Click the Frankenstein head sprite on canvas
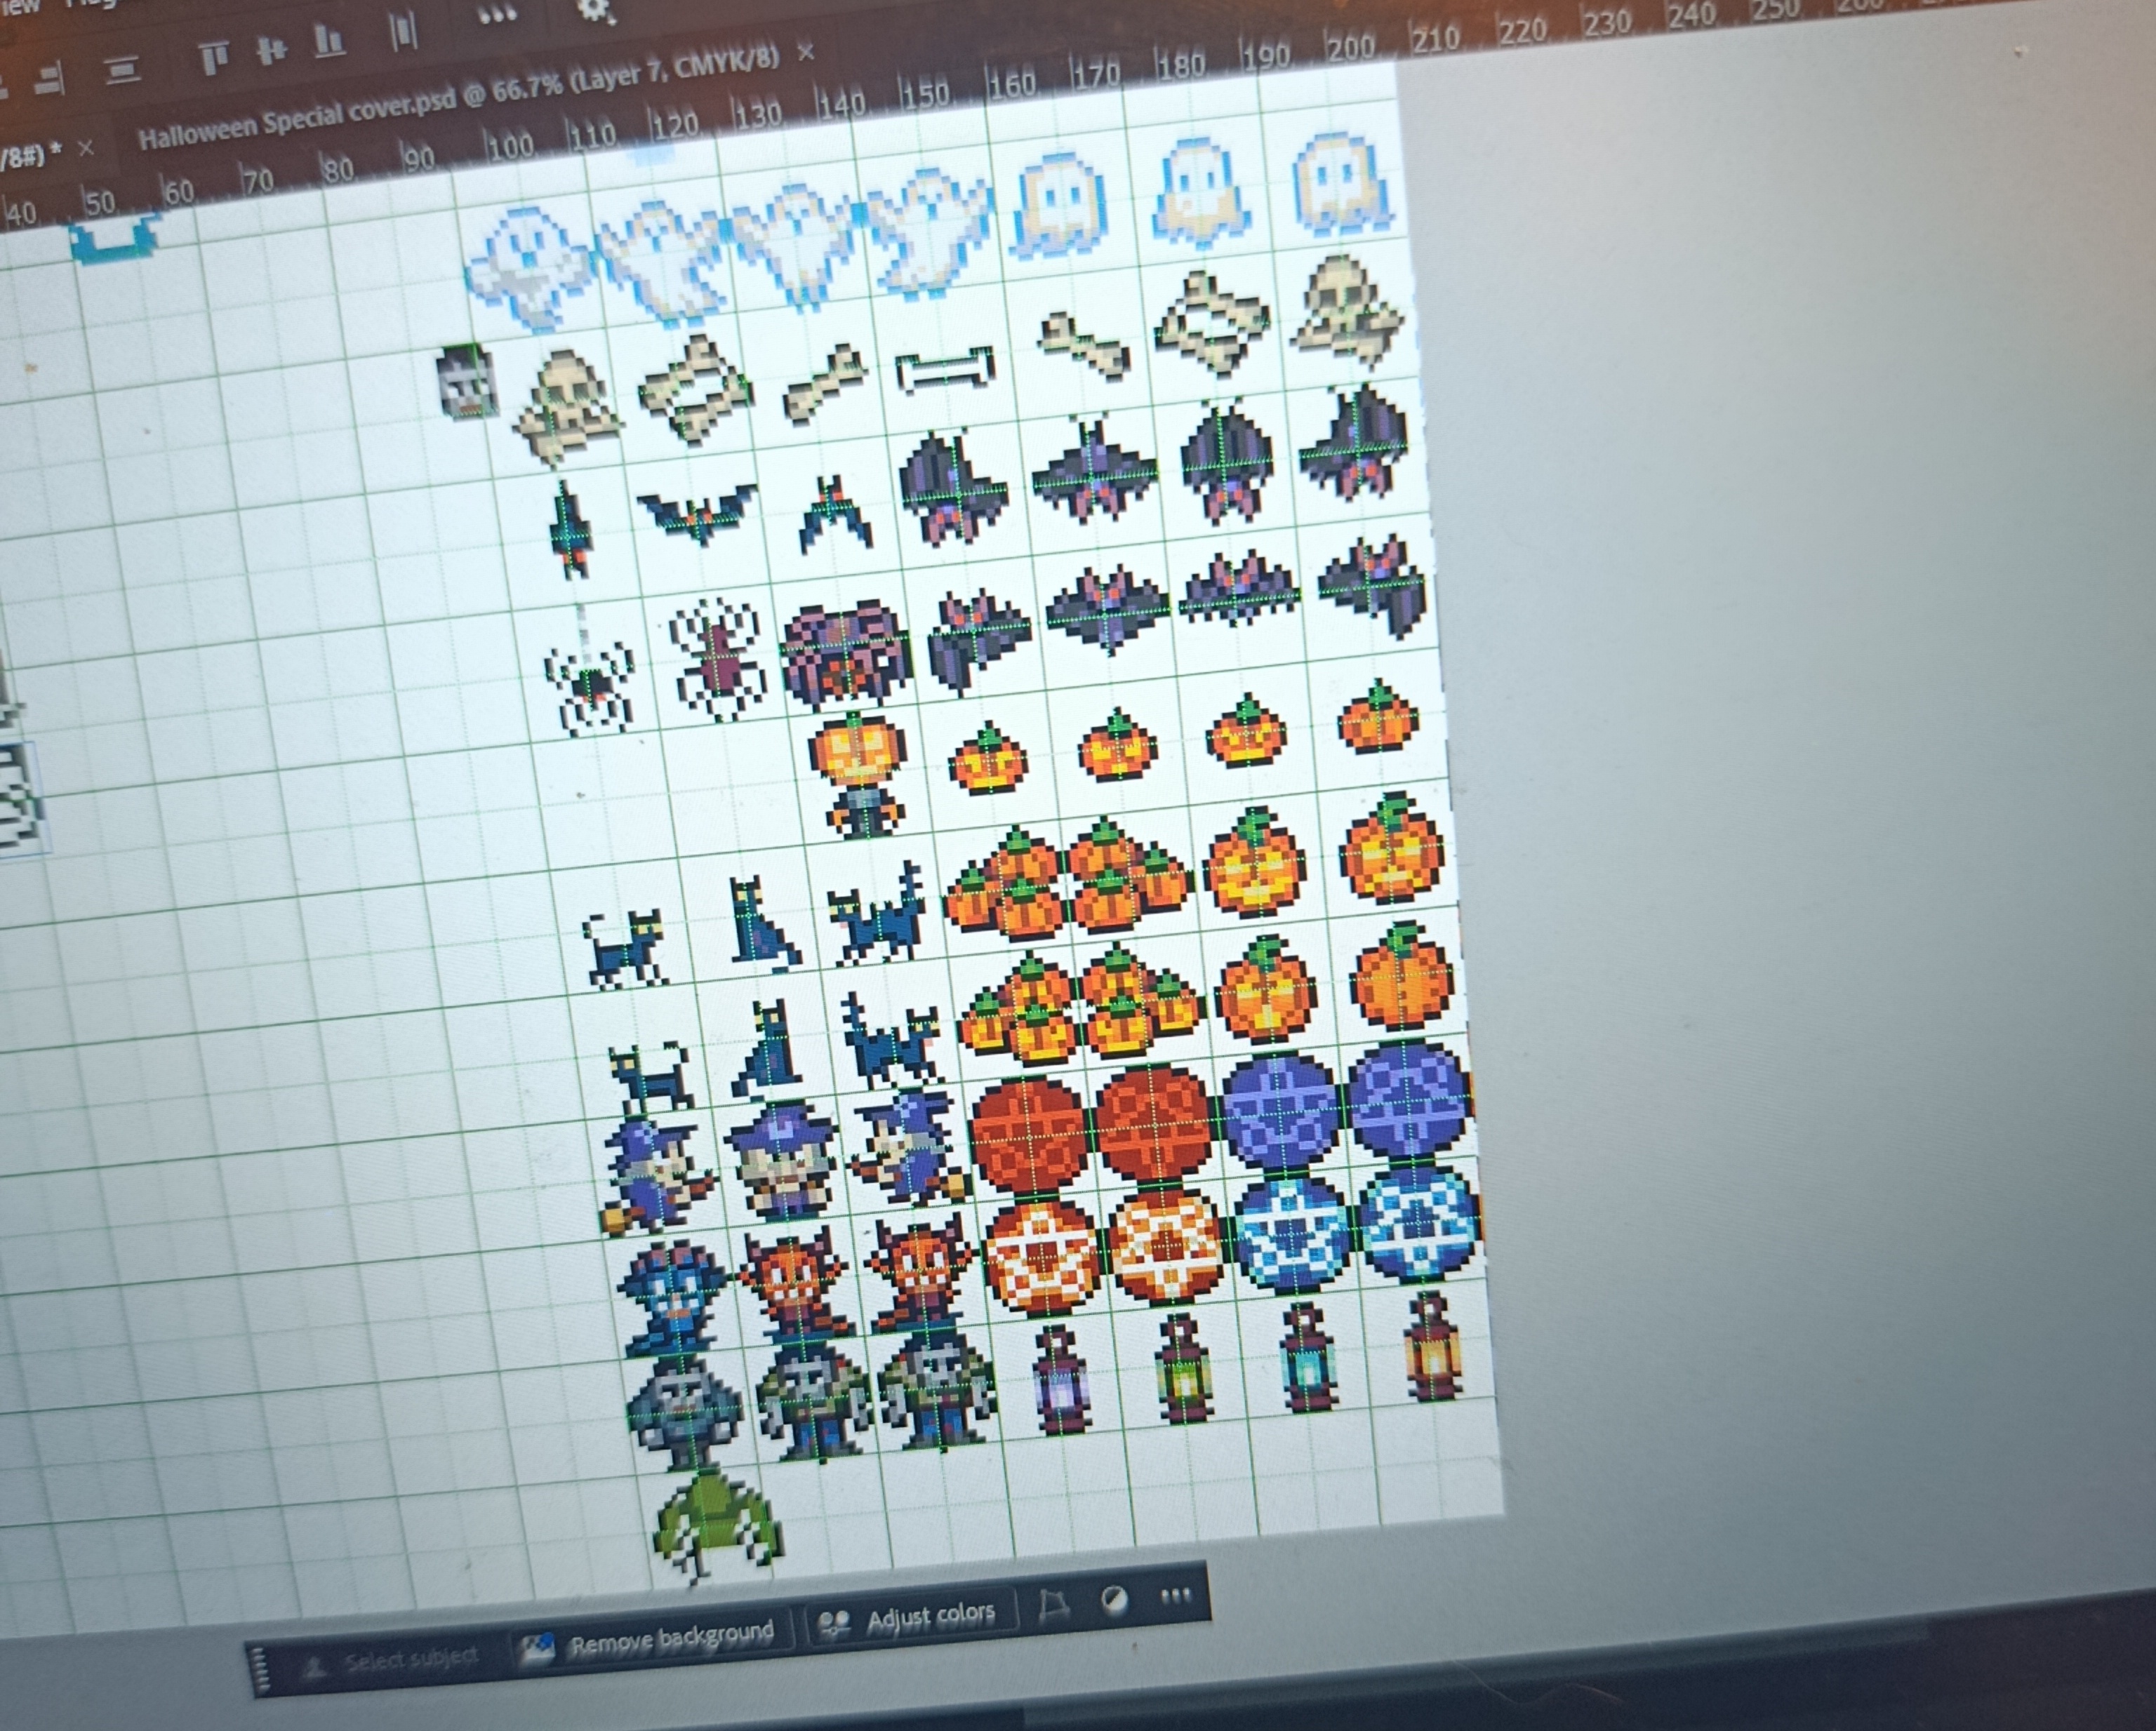 [467, 380]
